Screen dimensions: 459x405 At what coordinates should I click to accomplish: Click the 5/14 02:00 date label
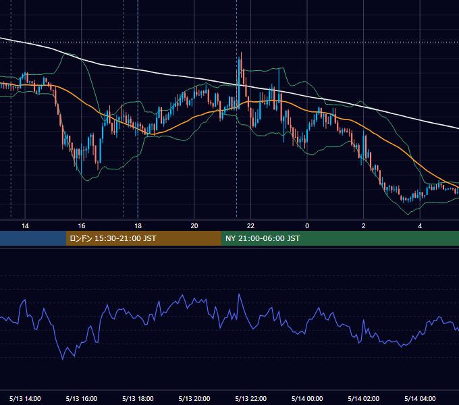click(x=364, y=398)
